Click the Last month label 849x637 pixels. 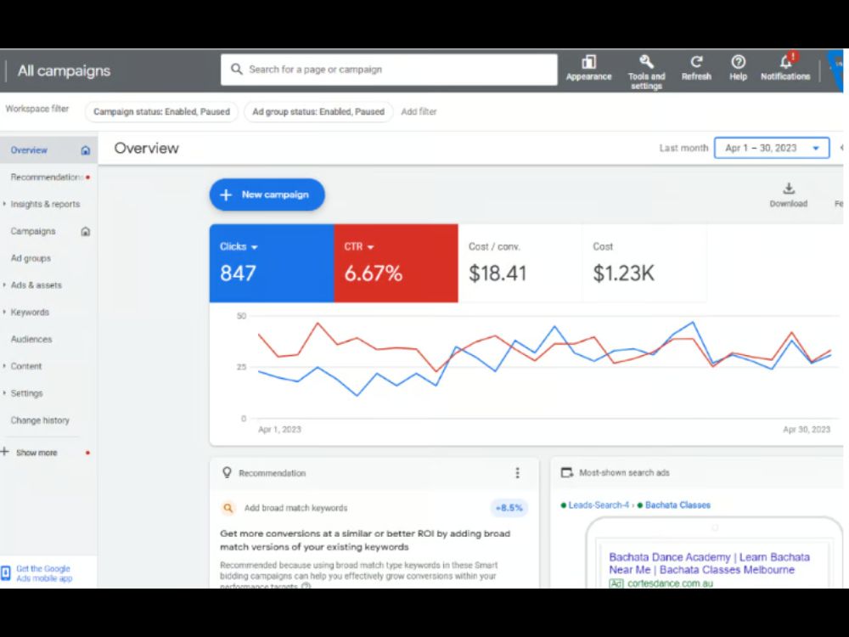click(x=683, y=148)
